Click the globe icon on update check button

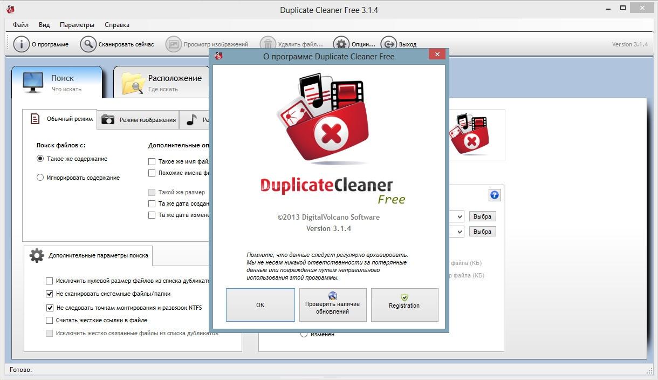(x=332, y=295)
